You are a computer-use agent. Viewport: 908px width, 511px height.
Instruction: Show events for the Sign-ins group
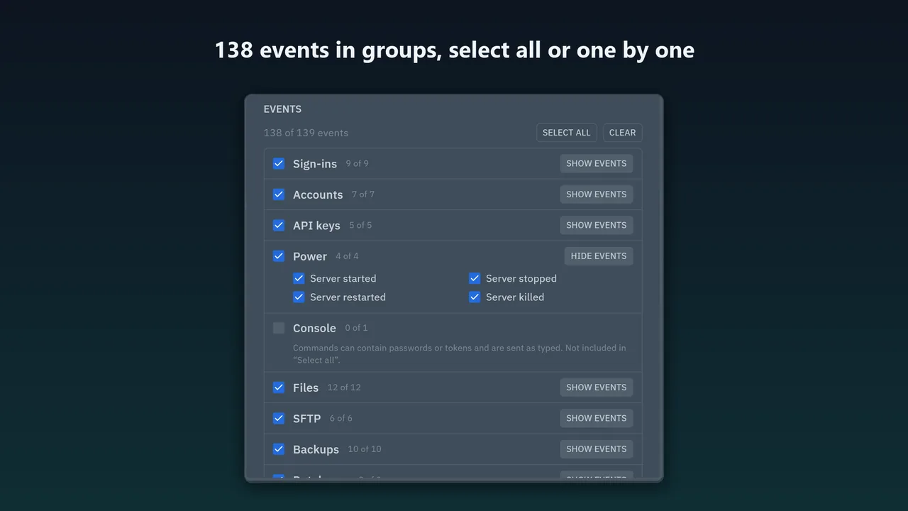[x=597, y=163]
